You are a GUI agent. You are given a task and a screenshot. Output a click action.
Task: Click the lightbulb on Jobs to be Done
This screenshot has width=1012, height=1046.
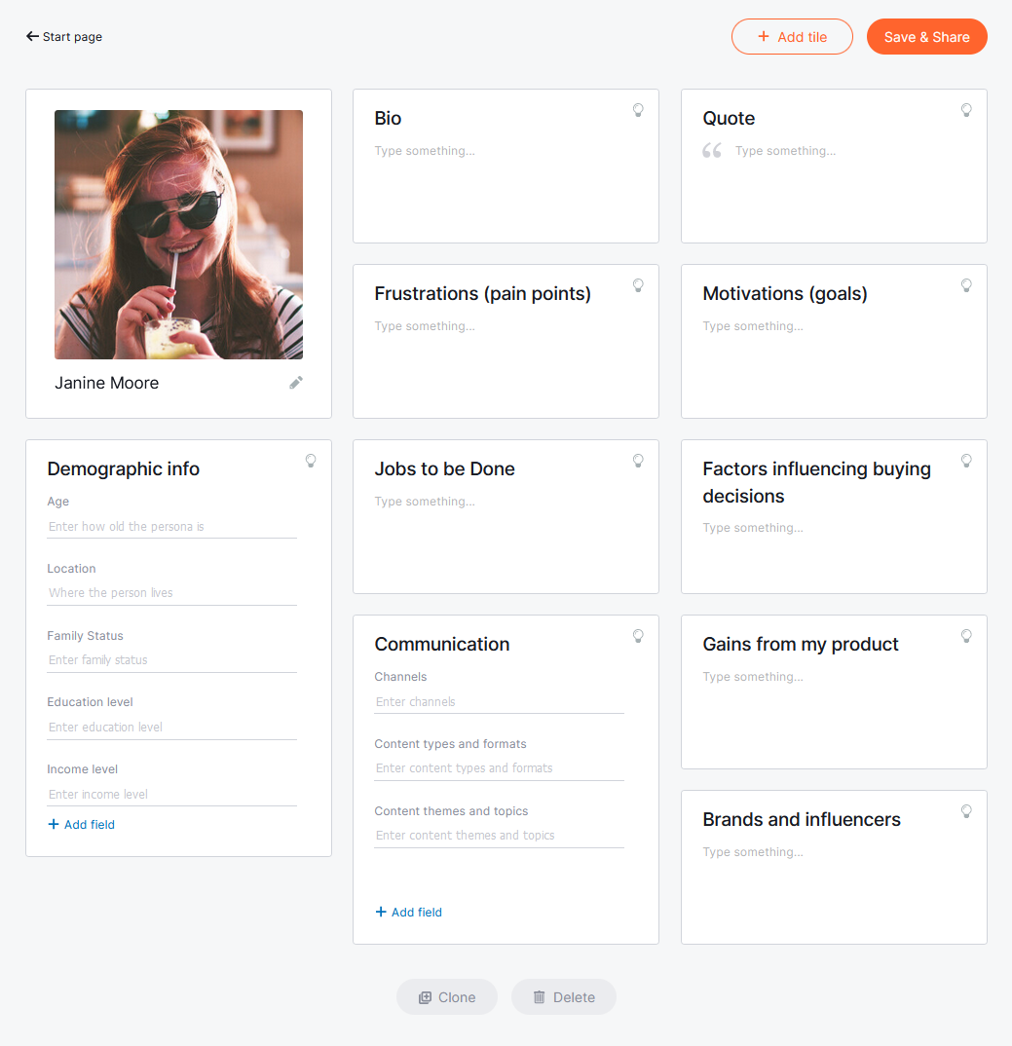point(638,461)
